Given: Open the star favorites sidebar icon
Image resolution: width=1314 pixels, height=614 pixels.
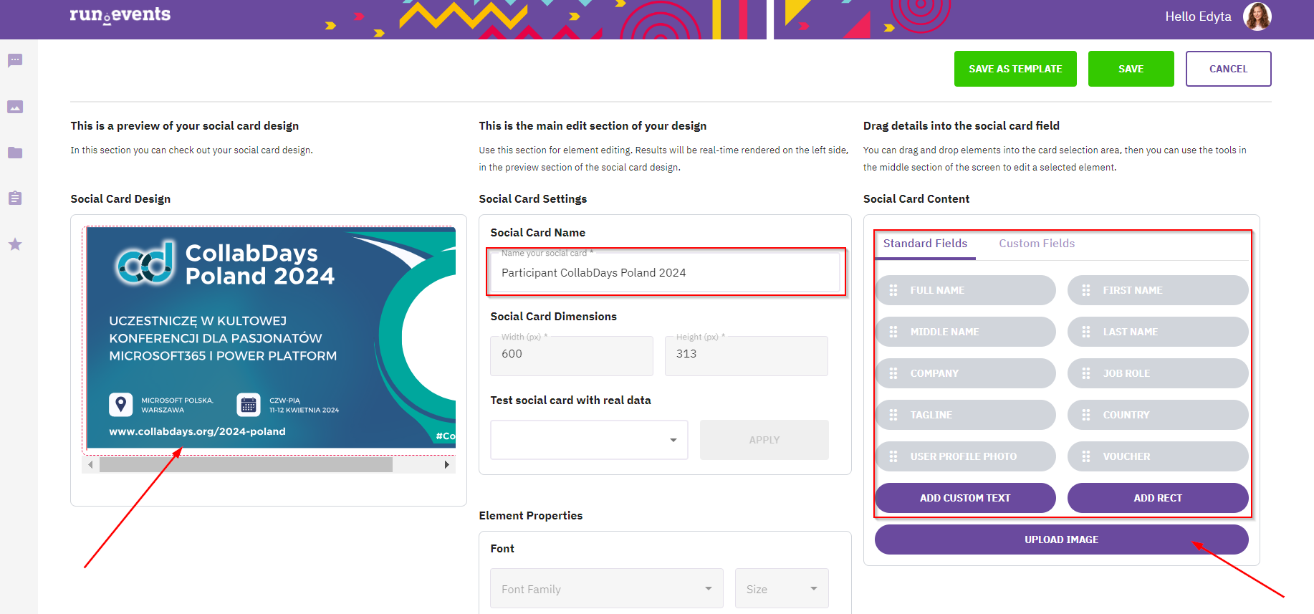Looking at the screenshot, I should pos(15,244).
